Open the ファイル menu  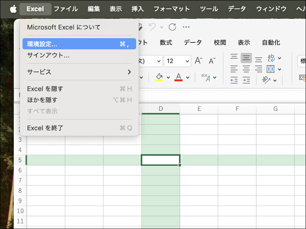(x=66, y=9)
